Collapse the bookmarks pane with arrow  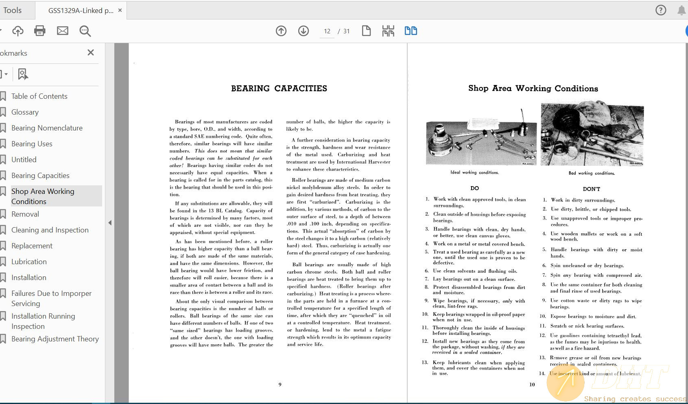click(110, 223)
